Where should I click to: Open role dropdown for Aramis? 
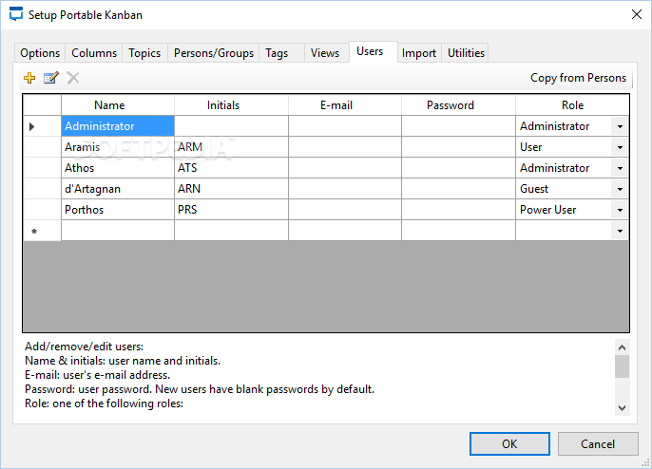coord(620,147)
